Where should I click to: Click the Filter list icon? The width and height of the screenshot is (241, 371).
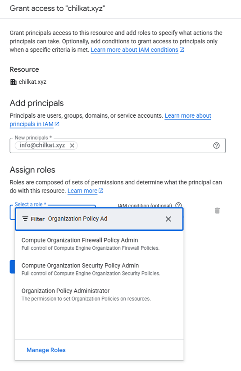click(x=25, y=219)
